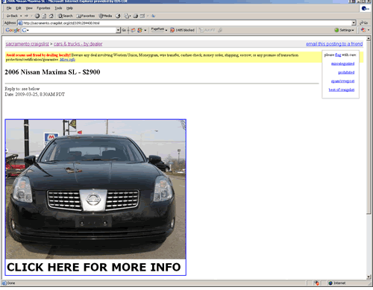Open cars & trucks - by dealer link
373x290 pixels.
click(x=78, y=44)
